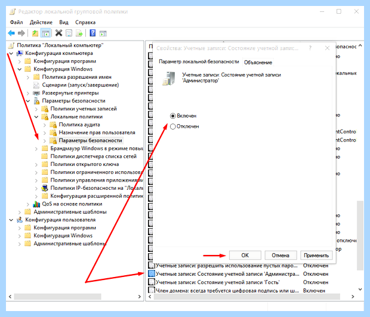Select the Отключен radio button
370x317 pixels.
pos(172,127)
